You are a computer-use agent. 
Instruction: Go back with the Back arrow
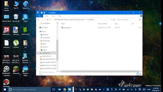click(38, 20)
